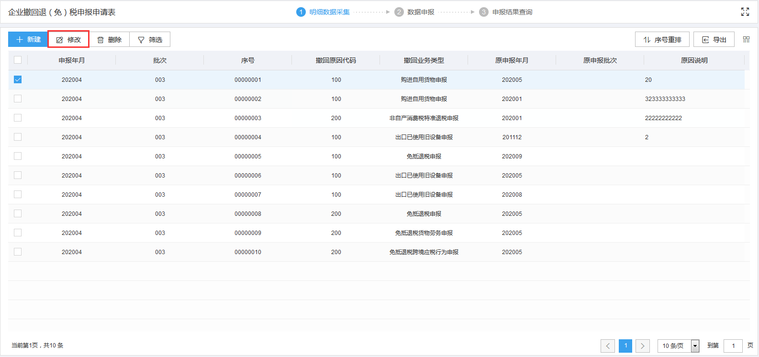Sort by 撤回原因代码 column header
The height and width of the screenshot is (357, 759).
point(335,60)
